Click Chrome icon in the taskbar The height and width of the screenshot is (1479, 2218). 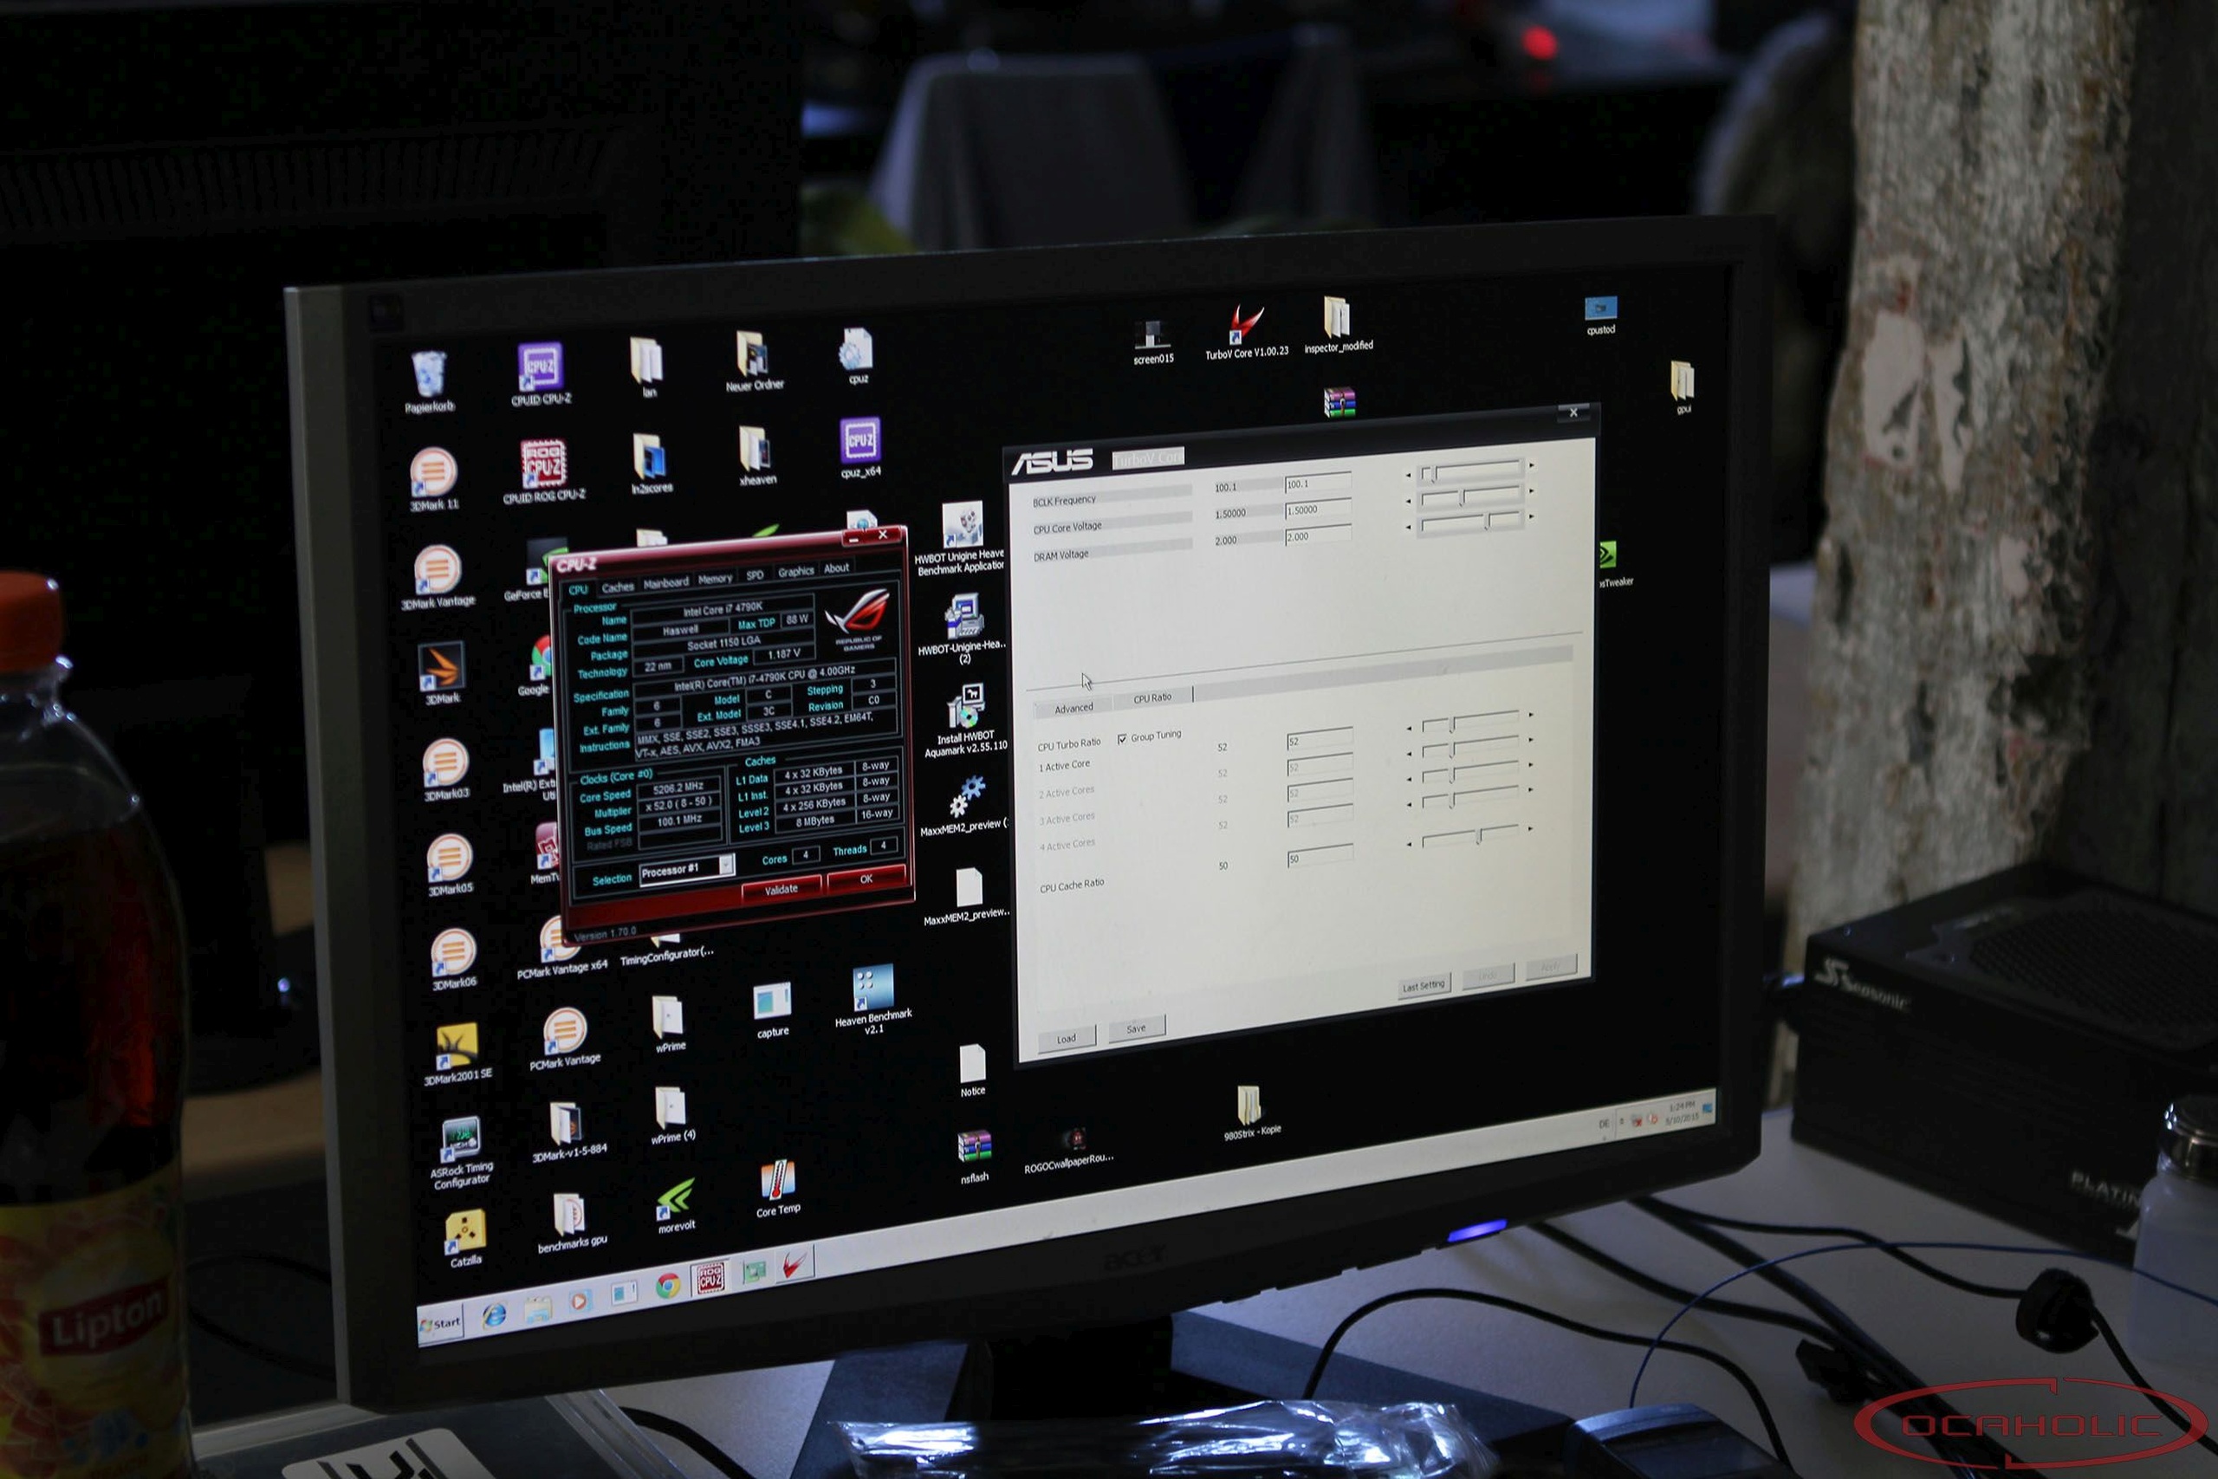pos(668,1287)
